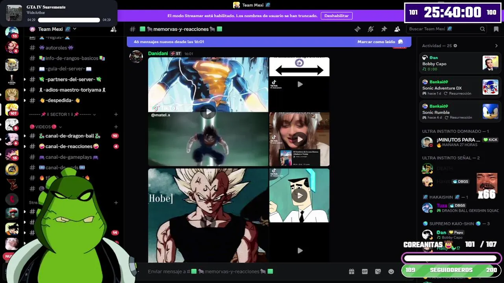This screenshot has width=504, height=283.
Task: Click the Danidani username
Action: pos(158,53)
